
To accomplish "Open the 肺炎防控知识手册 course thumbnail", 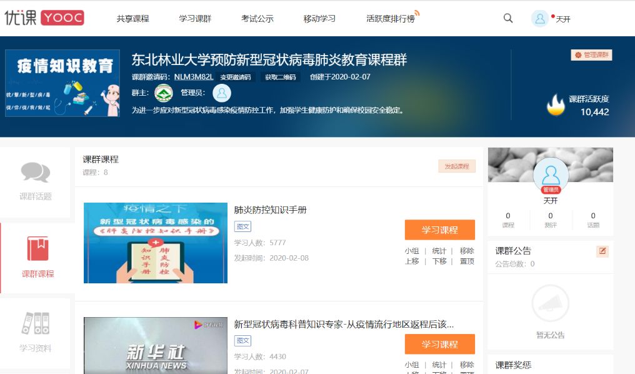I will click(156, 243).
